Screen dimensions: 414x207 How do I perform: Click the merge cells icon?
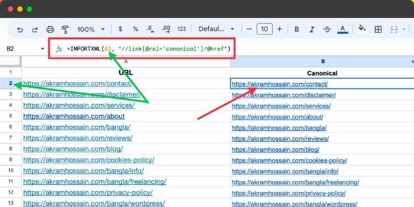[x=394, y=29]
